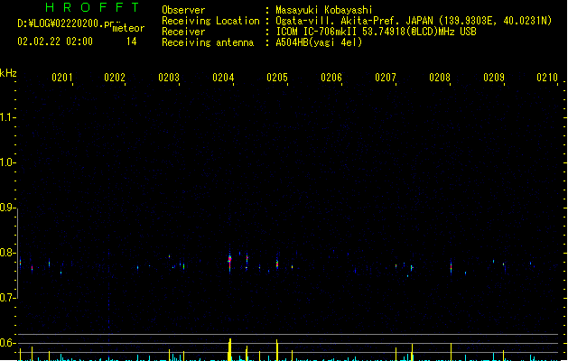Click the 0207 time marker
568x361 pixels.
(x=386, y=78)
